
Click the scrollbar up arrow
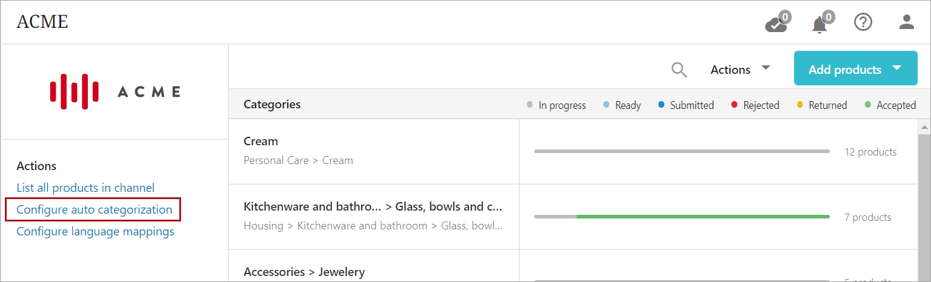924,127
